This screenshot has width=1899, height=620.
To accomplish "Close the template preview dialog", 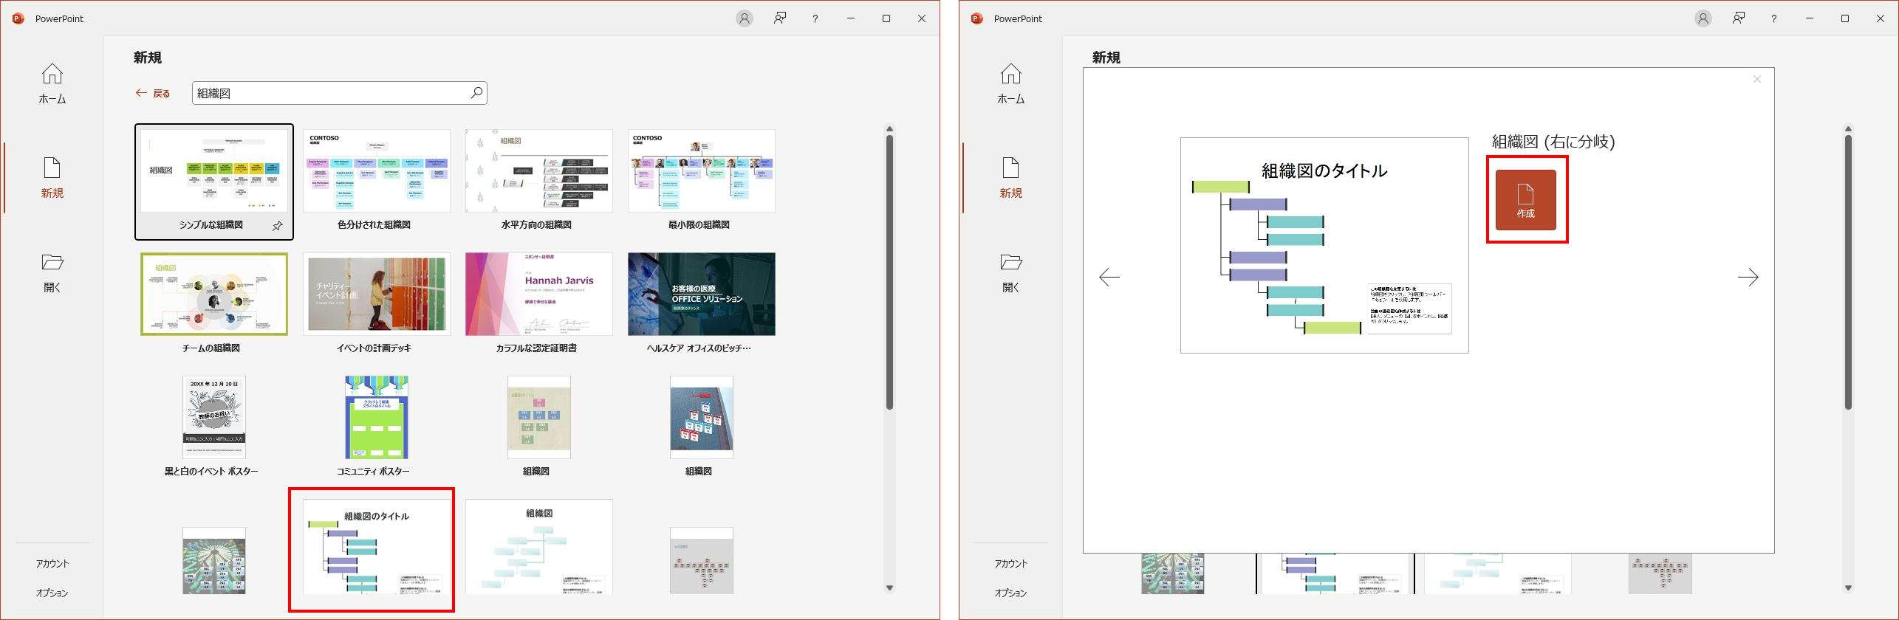I will [x=1757, y=79].
